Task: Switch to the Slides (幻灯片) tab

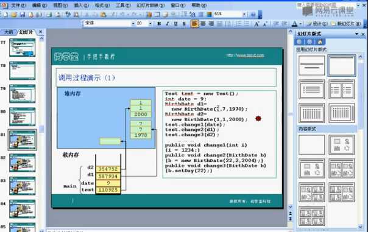Action: tap(26, 32)
